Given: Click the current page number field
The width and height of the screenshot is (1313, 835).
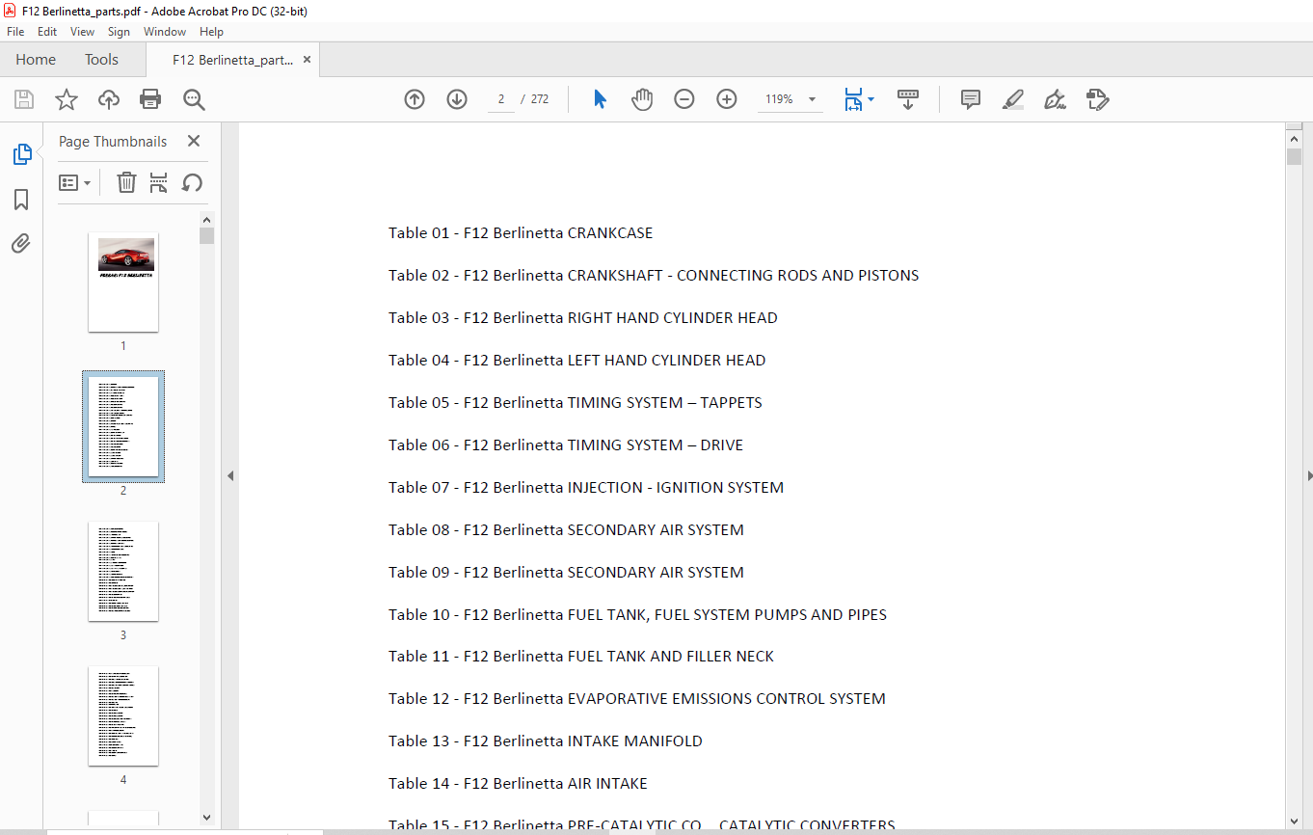Looking at the screenshot, I should point(501,99).
